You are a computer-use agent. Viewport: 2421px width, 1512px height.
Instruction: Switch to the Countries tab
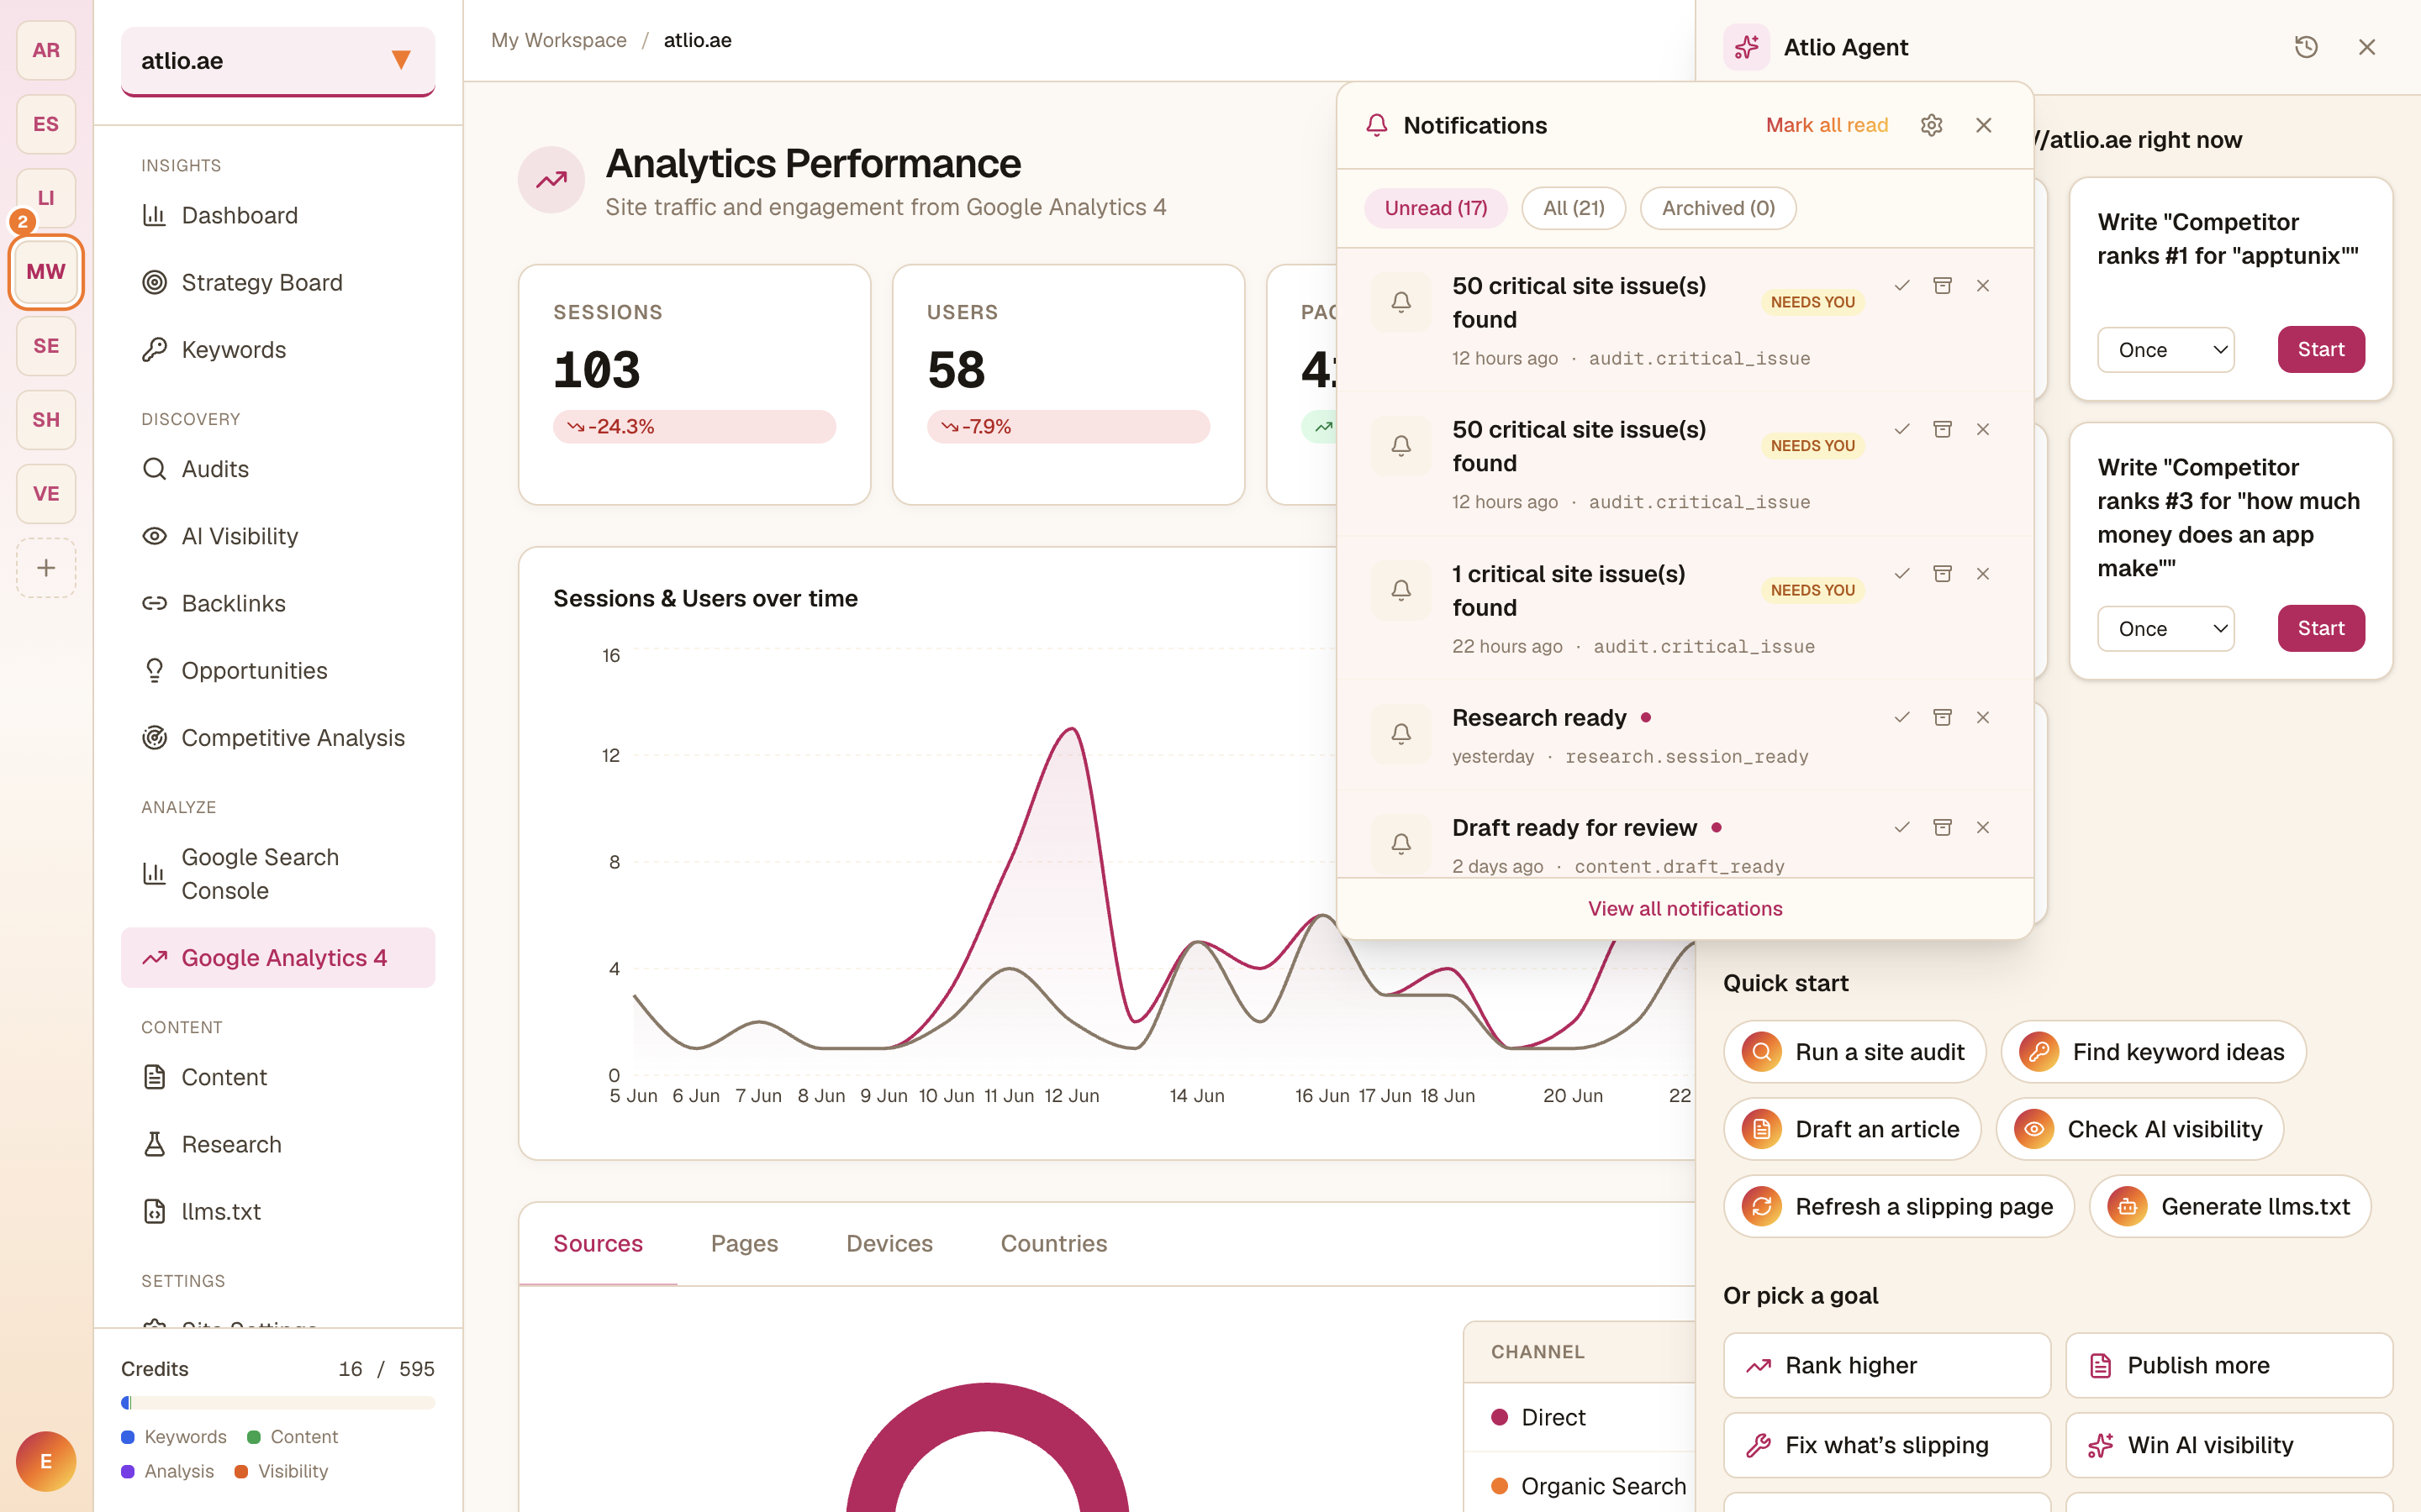pyautogui.click(x=1053, y=1243)
